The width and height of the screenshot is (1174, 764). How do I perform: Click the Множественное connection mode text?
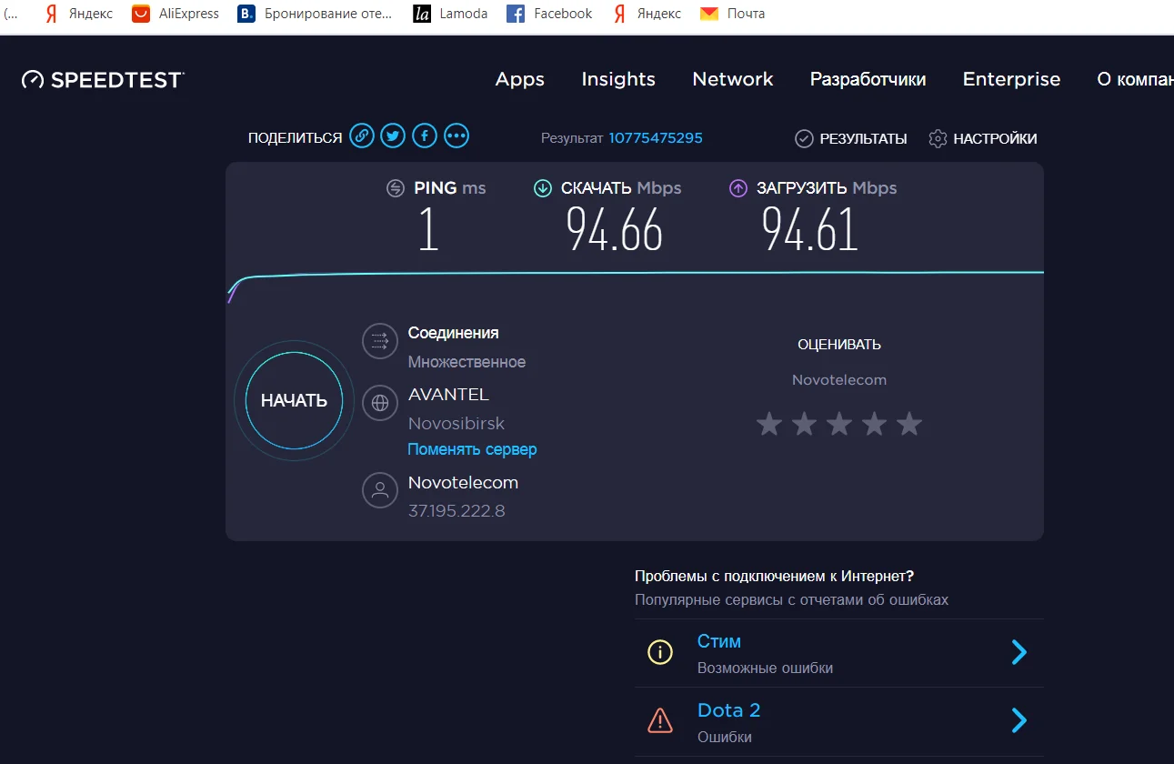[x=467, y=362]
